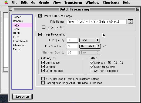Select the Copy pane in list
This screenshot has width=141, height=103.
(22, 25)
